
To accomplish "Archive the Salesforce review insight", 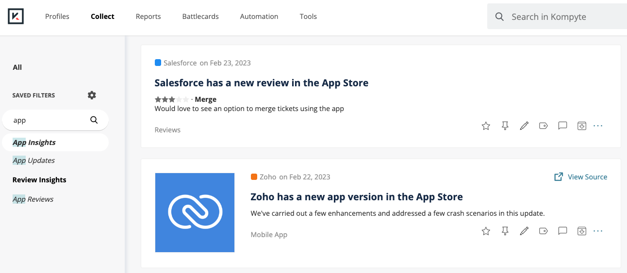I will click(x=582, y=126).
